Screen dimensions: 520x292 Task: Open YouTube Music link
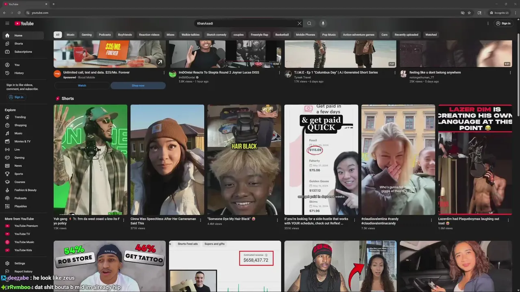[24, 242]
